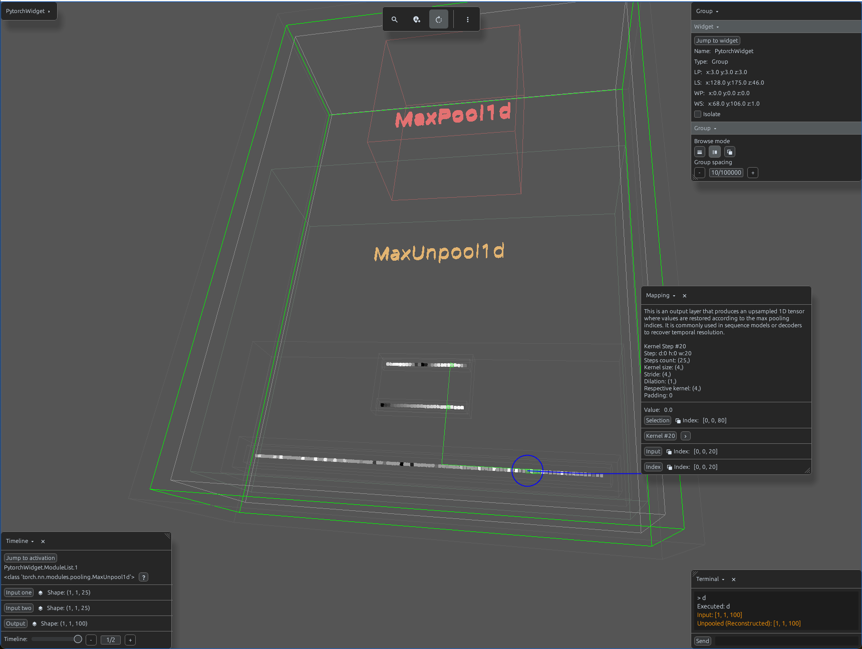The width and height of the screenshot is (862, 649).
Task: Decrease group spacing with minus button
Action: 700,173
